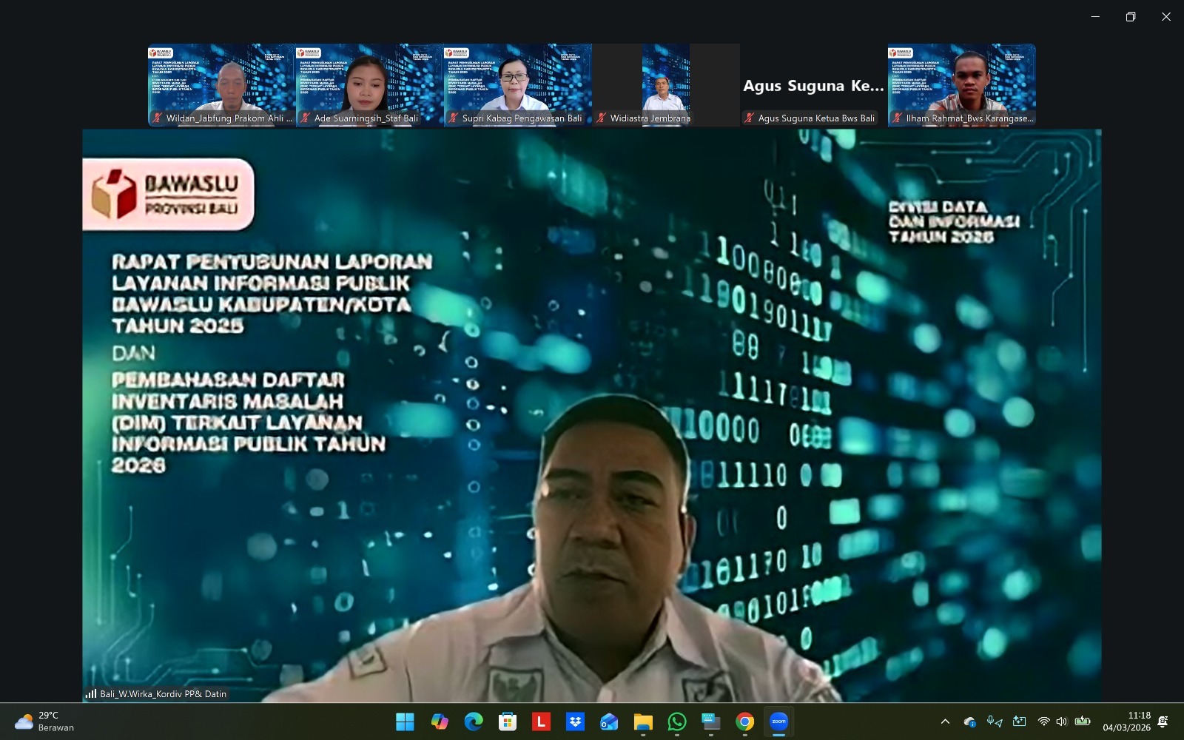Unmute participant Wildan_Jabfung Prakom Ahli
1184x740 pixels.
(157, 118)
